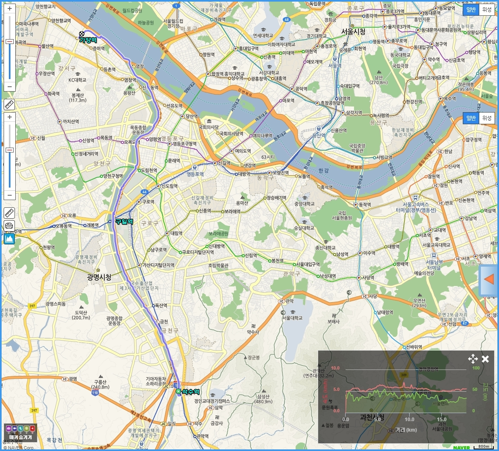Select the 위성 tab above 압구정역
The height and width of the screenshot is (451, 499).
[x=487, y=118]
